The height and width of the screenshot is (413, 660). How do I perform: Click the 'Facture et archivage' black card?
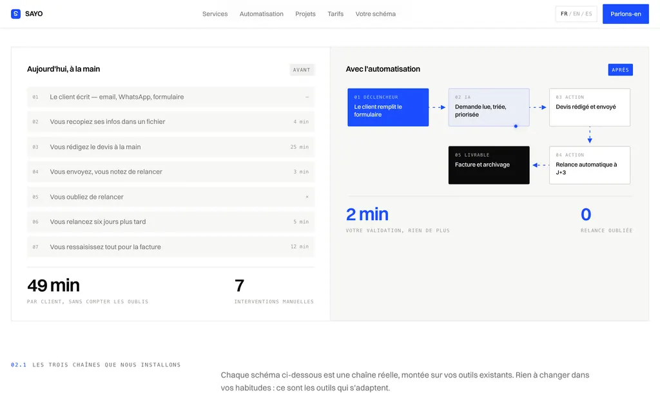coord(489,165)
